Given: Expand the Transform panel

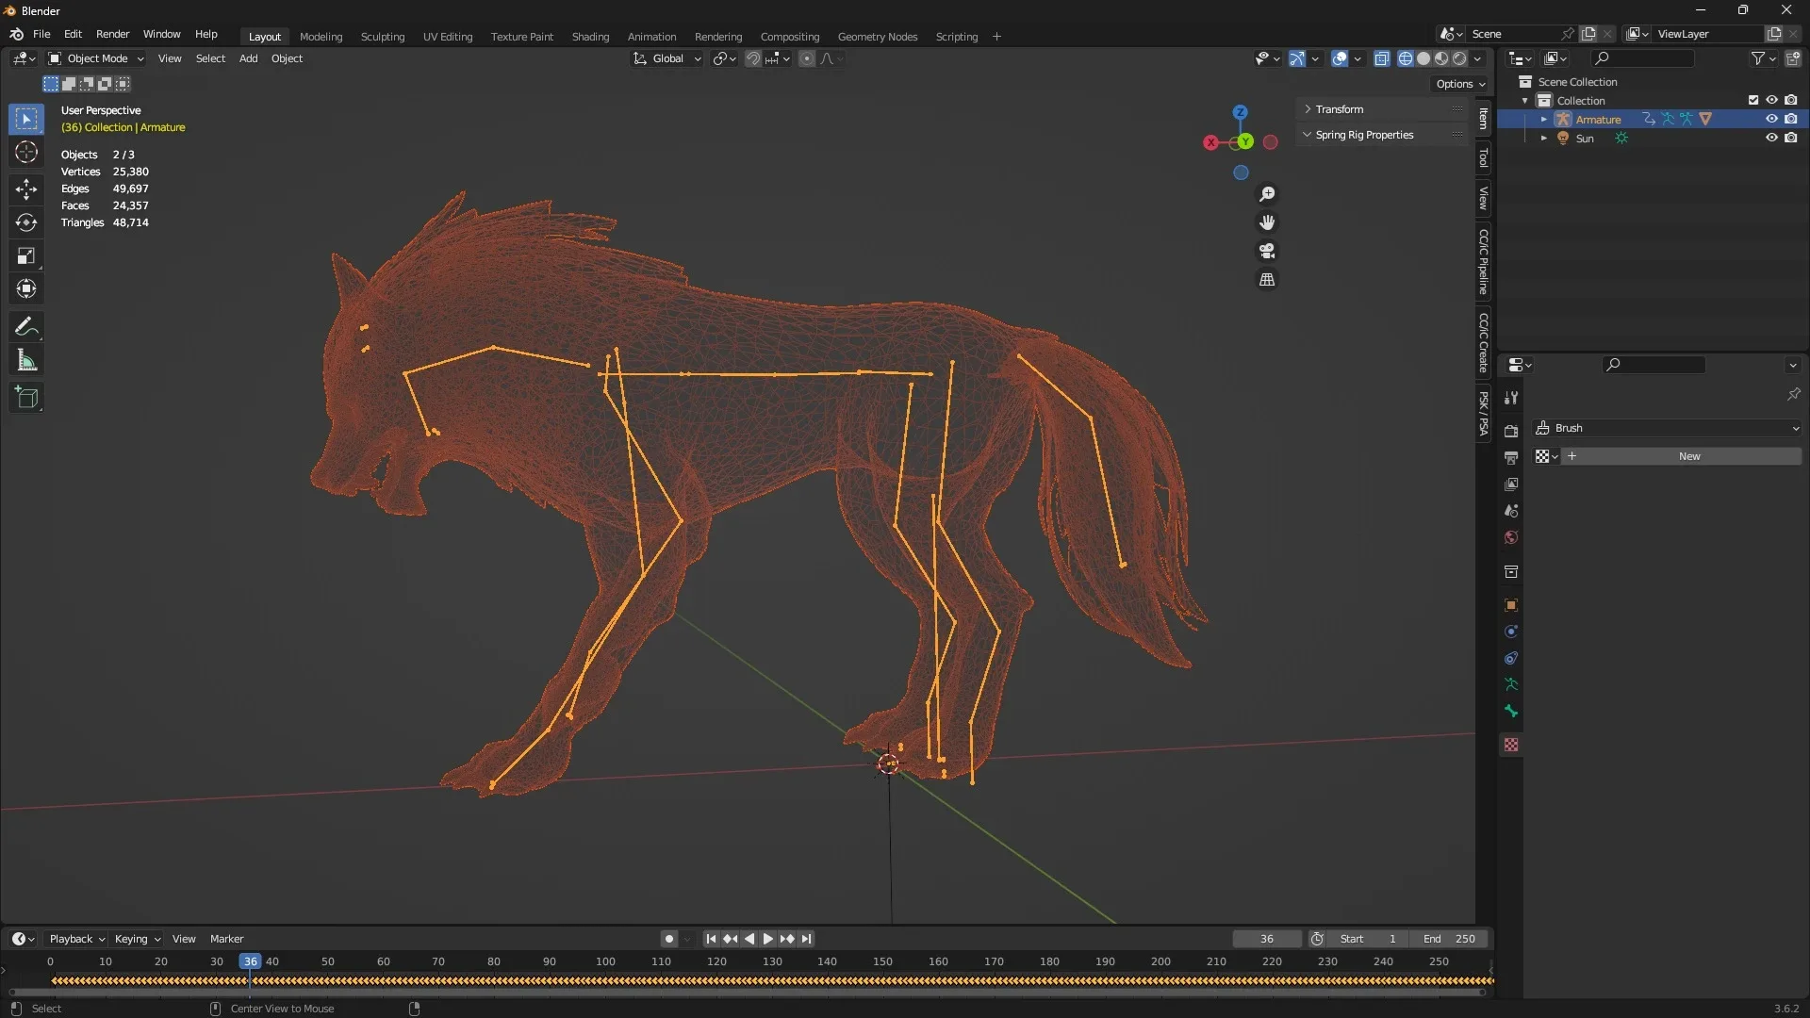Looking at the screenshot, I should point(1339,109).
